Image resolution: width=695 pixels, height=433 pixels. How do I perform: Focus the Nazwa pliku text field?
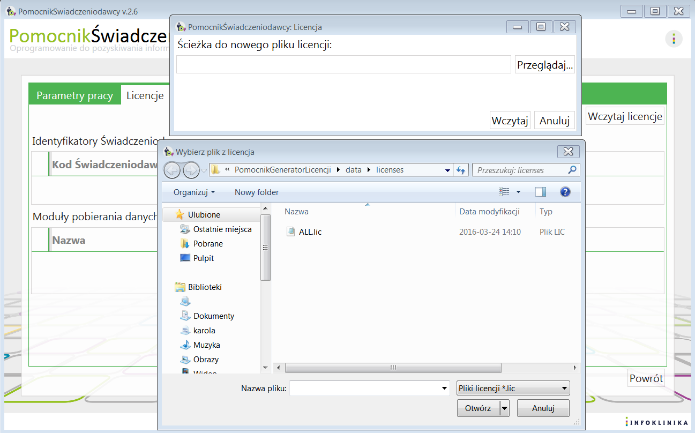pyautogui.click(x=365, y=388)
